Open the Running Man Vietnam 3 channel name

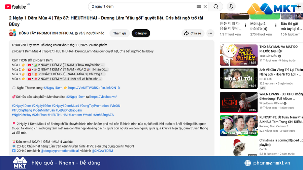click(x=274, y=126)
